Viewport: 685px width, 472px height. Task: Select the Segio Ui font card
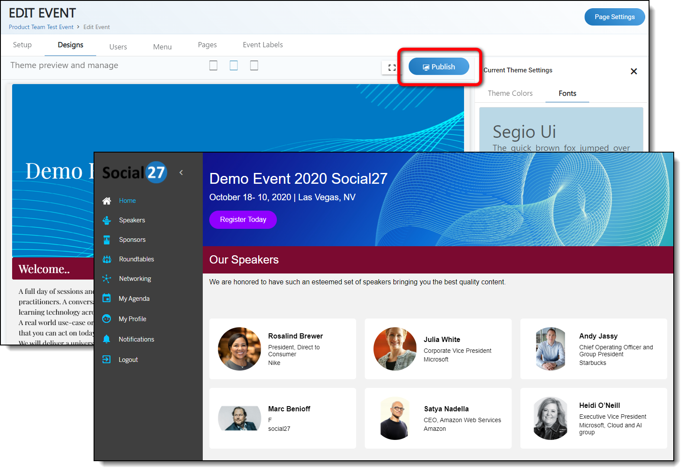[561, 130]
